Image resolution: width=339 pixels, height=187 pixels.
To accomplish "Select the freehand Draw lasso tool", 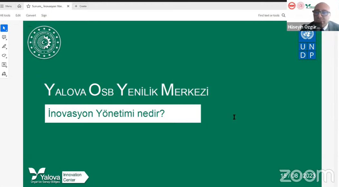I will (4, 56).
